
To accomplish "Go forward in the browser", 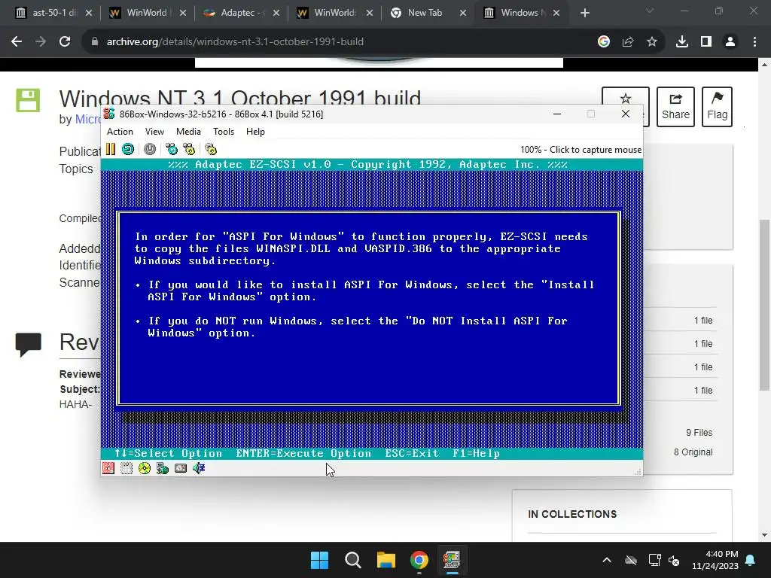I will (x=41, y=42).
